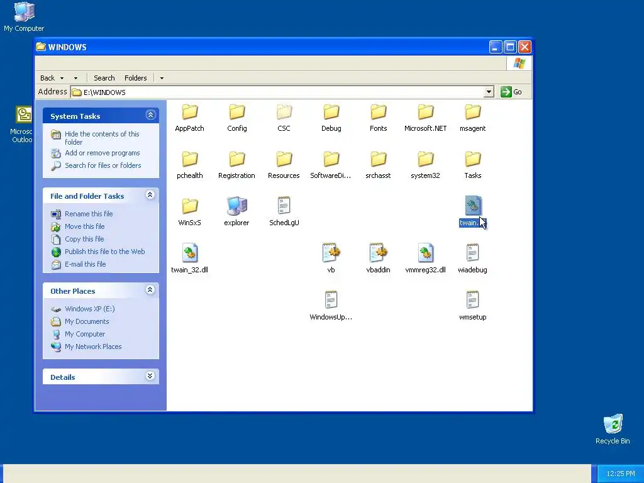Click Publish this file to the Web
Image resolution: width=644 pixels, height=483 pixels.
tap(105, 252)
